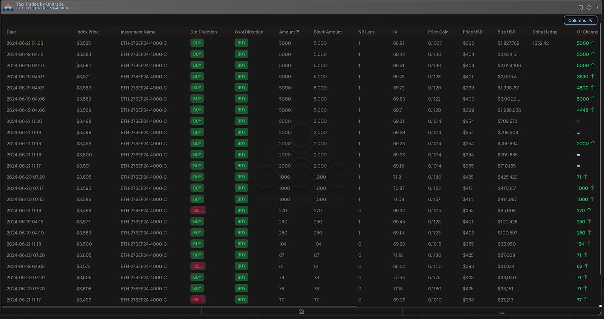Image resolution: width=604 pixels, height=319 pixels.
Task: Click the Price USD column header
Action: 473,32
